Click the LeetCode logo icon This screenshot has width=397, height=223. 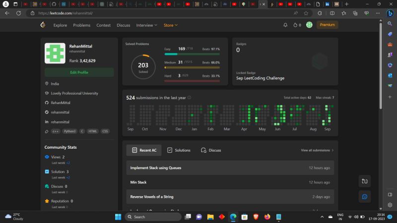coord(43,25)
